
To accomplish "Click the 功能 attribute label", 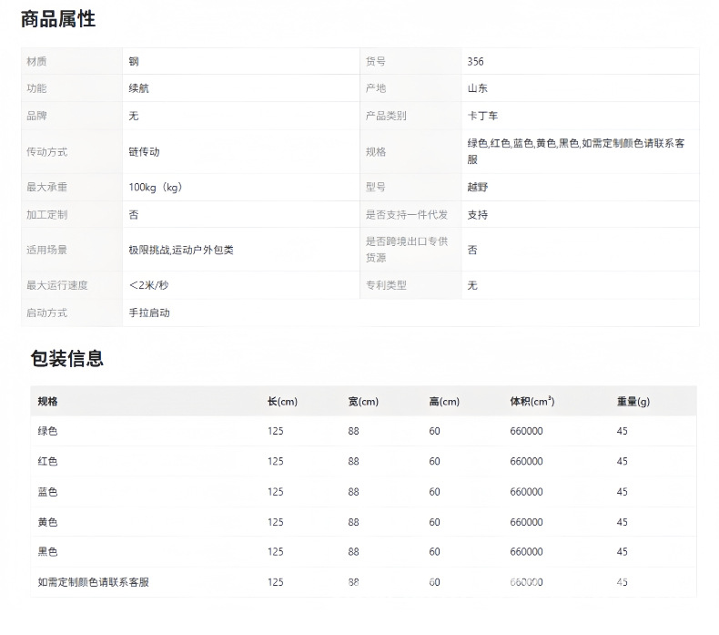I will point(36,88).
